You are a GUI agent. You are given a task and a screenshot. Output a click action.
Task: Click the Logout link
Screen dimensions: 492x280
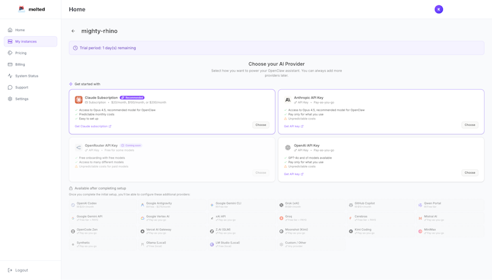point(18,270)
